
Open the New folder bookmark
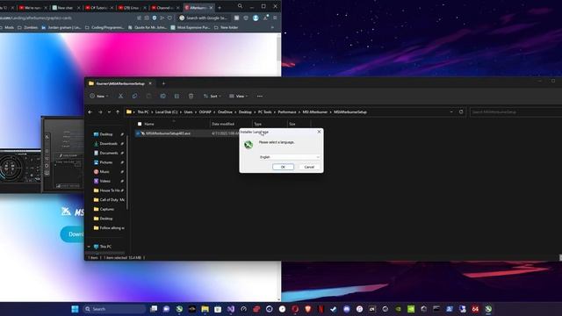[227, 27]
